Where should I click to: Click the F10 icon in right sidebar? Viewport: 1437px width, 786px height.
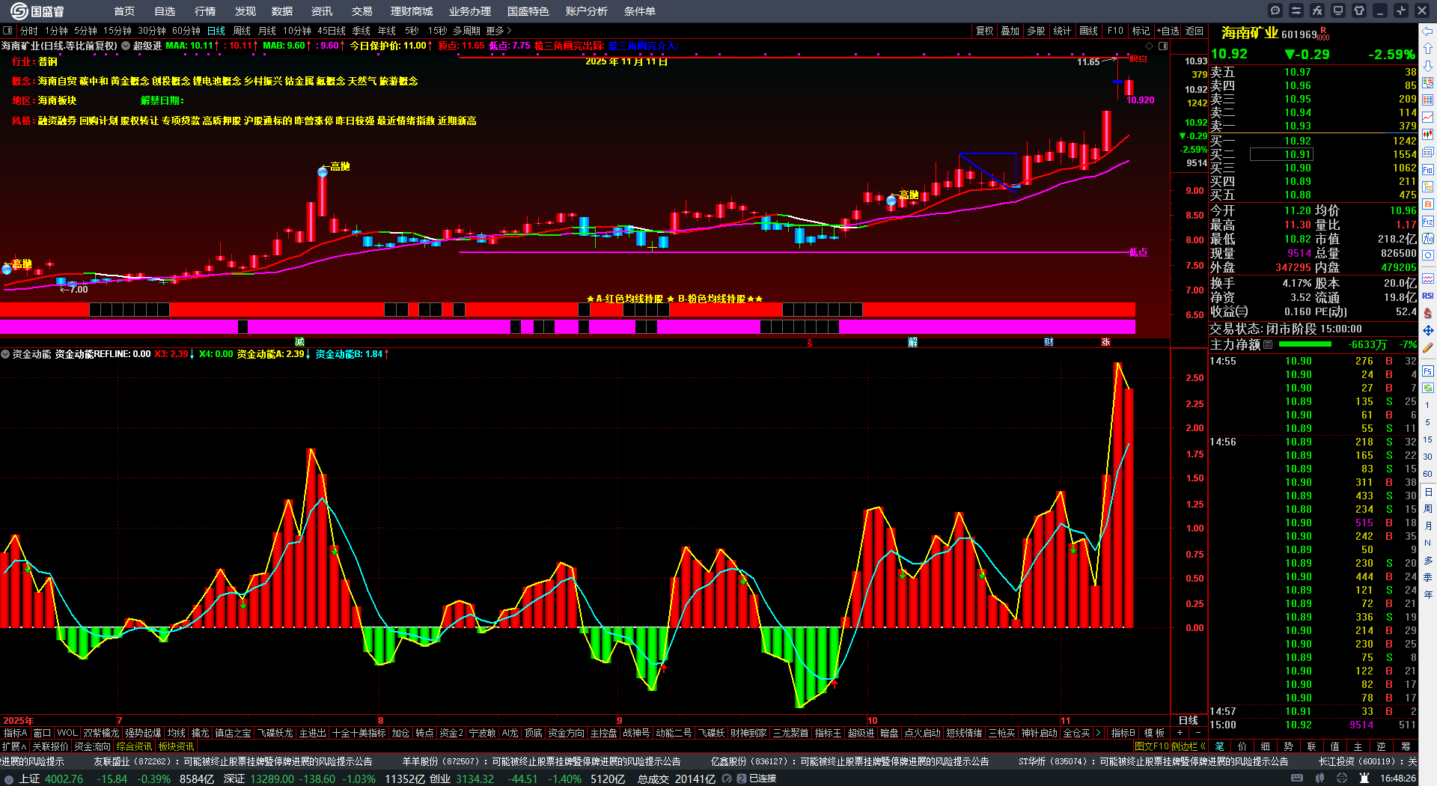tap(1428, 170)
